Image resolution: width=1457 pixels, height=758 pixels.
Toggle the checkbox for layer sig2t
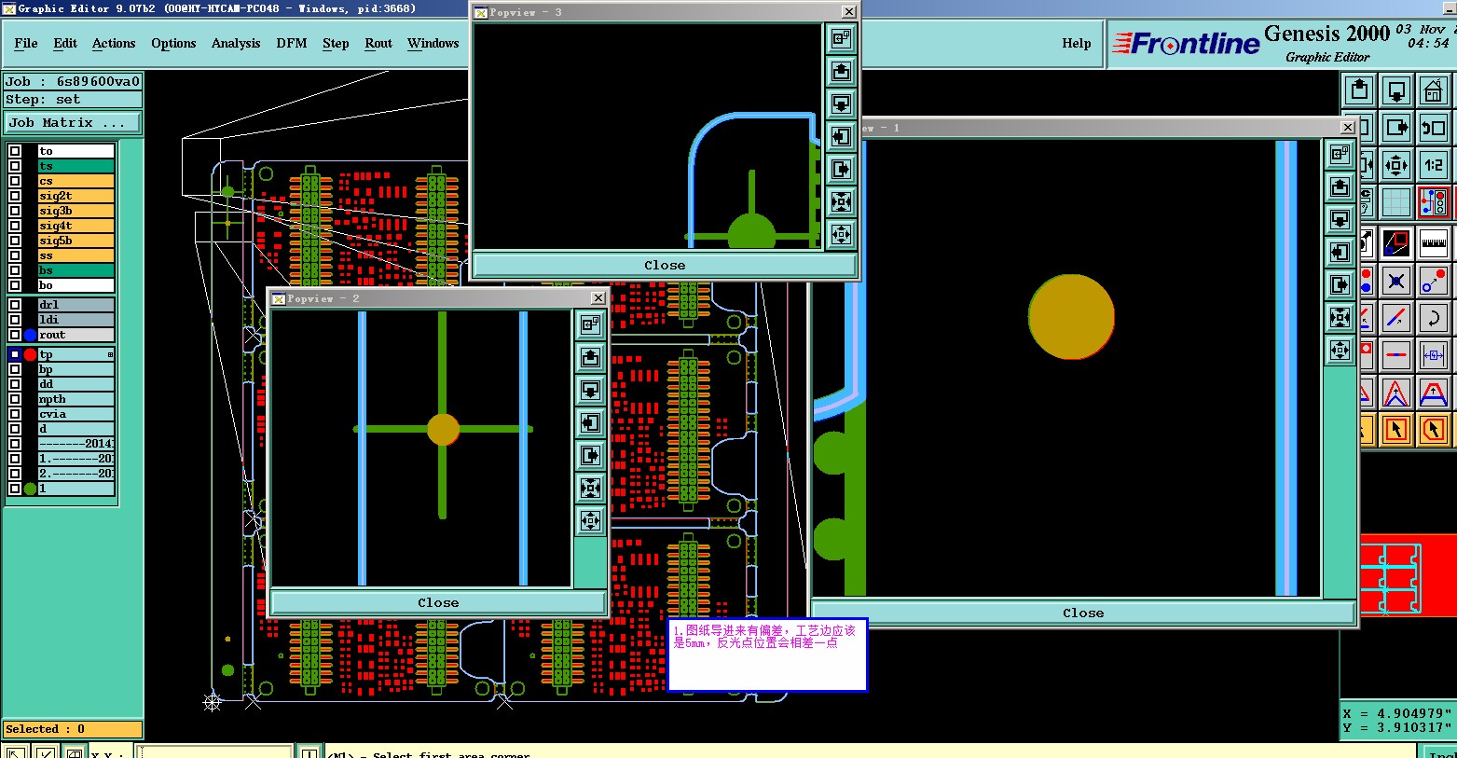pos(15,196)
